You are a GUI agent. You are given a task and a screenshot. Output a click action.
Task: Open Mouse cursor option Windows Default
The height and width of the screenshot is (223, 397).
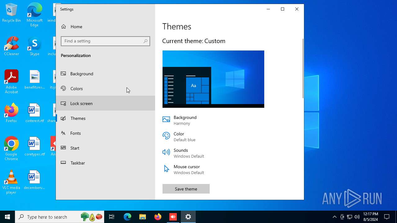click(183, 169)
